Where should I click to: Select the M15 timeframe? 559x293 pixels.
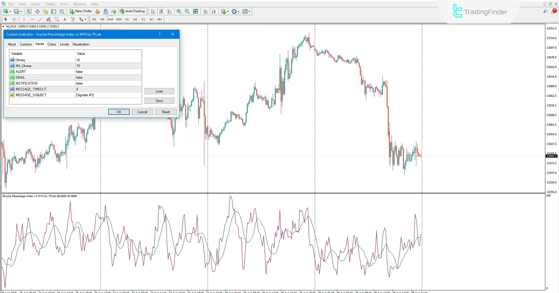111,19
